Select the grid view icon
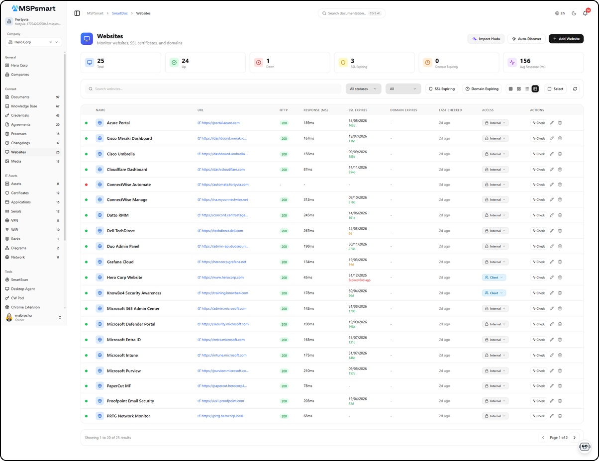The width and height of the screenshot is (599, 461). coord(510,89)
